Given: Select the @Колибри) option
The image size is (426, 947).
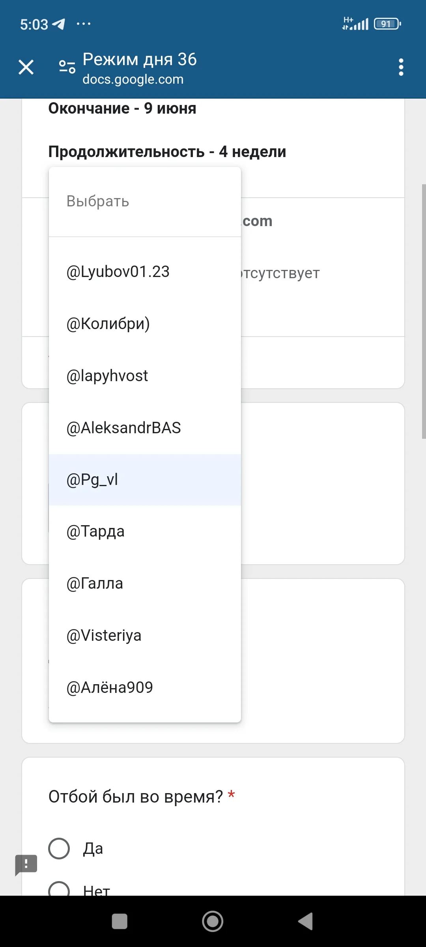Looking at the screenshot, I should [108, 324].
